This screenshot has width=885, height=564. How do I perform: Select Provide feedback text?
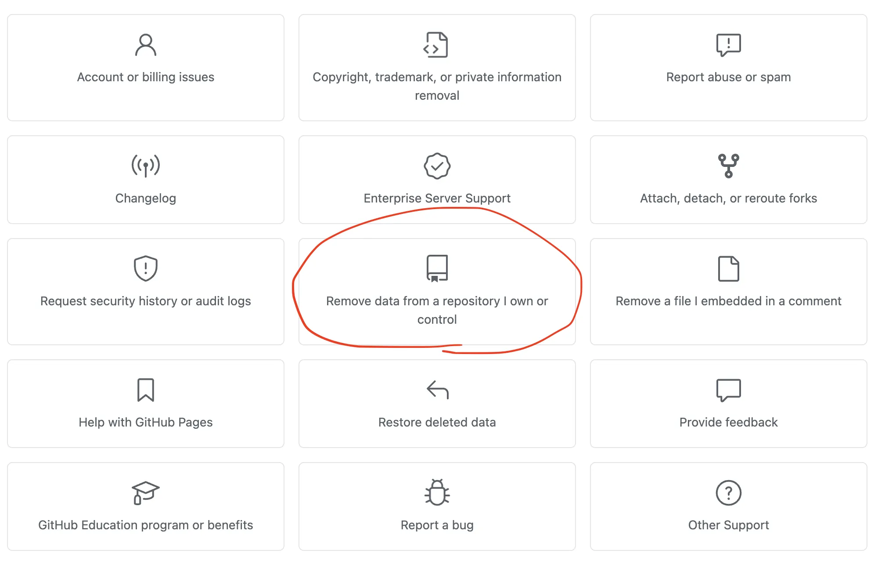pos(728,423)
